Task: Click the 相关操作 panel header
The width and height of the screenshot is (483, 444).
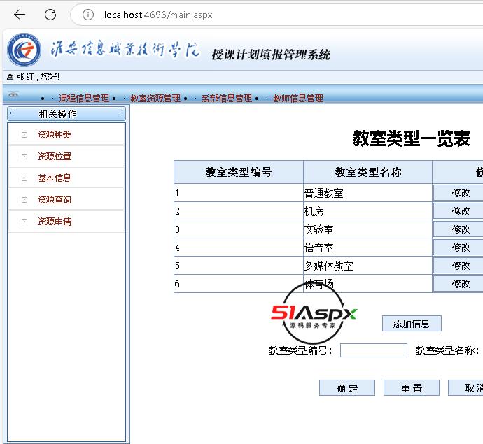Action: tap(66, 114)
